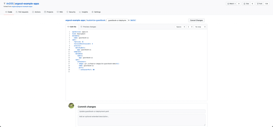
Task: Click the stargazers count next to Star
Action: pos(252,4)
